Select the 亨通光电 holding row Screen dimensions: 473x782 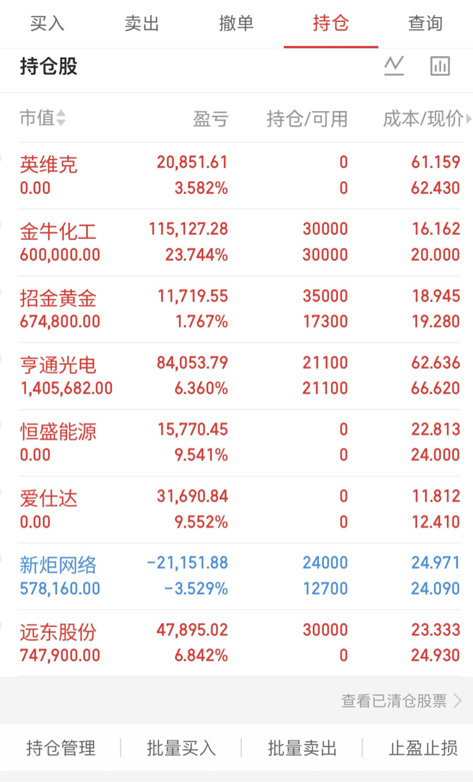pos(240,376)
